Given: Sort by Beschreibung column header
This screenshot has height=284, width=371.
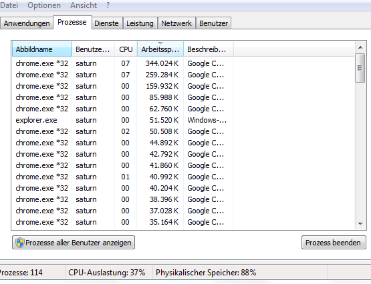Looking at the screenshot, I should 208,49.
